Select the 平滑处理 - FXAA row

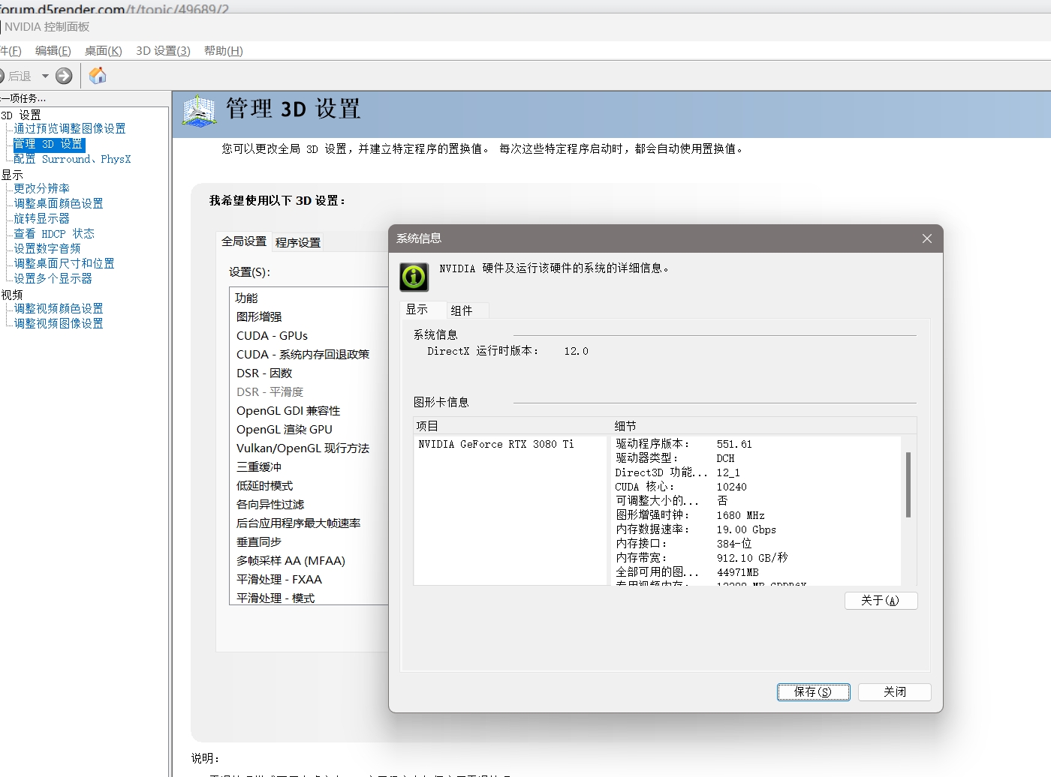click(x=309, y=579)
